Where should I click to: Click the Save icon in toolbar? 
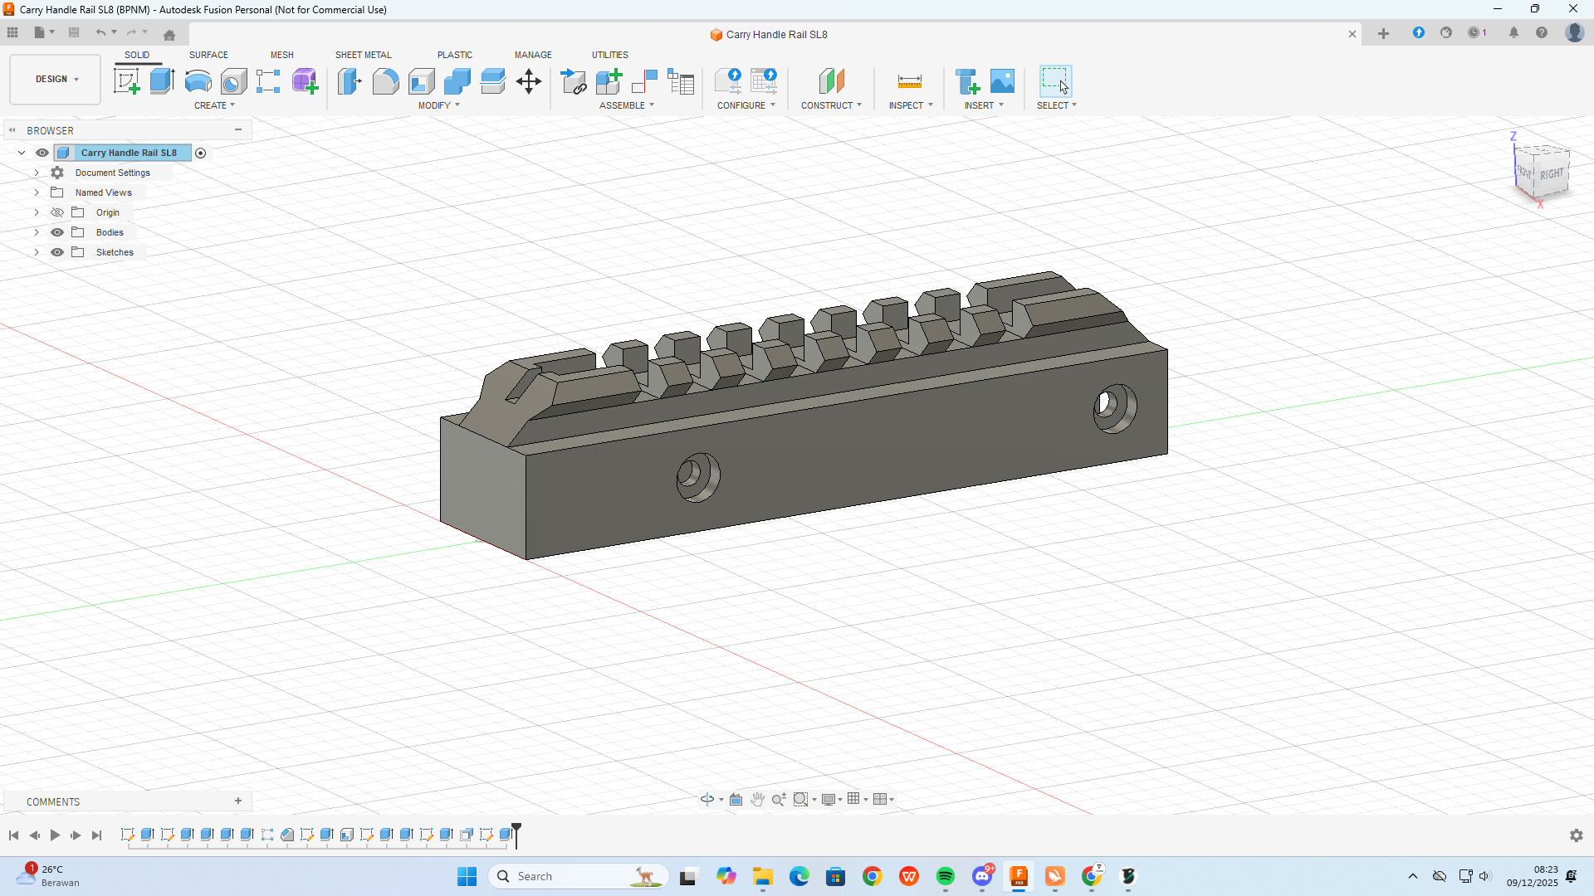(x=74, y=32)
